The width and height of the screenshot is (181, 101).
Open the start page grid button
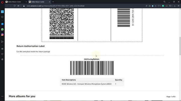pyautogui.click(x=18, y=6)
